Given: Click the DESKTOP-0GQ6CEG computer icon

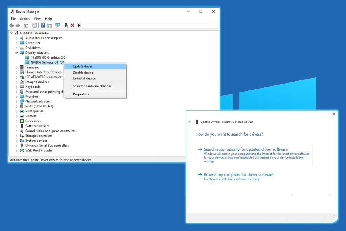Looking at the screenshot, I should tap(17, 33).
